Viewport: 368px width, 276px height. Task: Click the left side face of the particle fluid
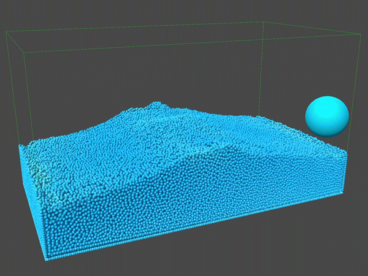32,196
